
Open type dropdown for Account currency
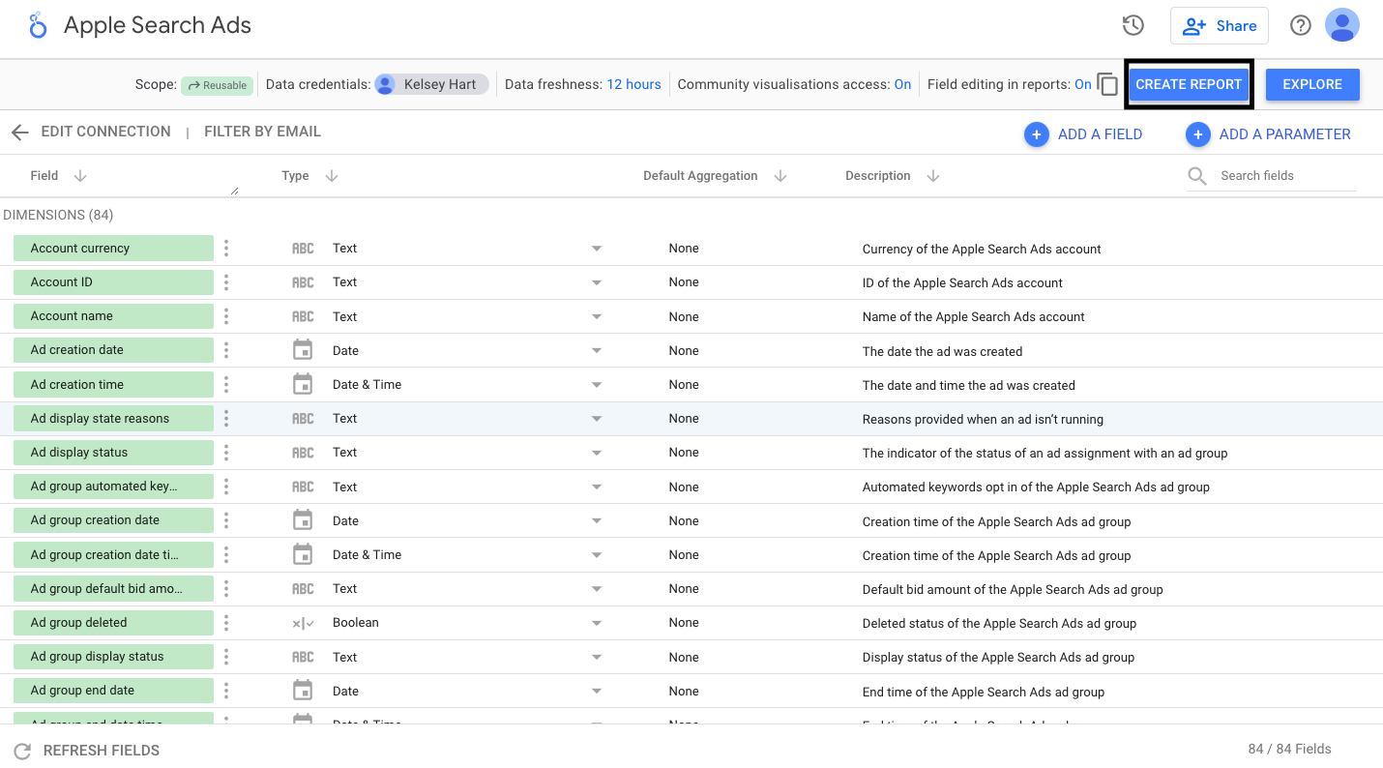pos(597,249)
